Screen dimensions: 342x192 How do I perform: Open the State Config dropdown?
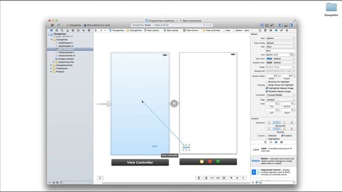(280, 43)
